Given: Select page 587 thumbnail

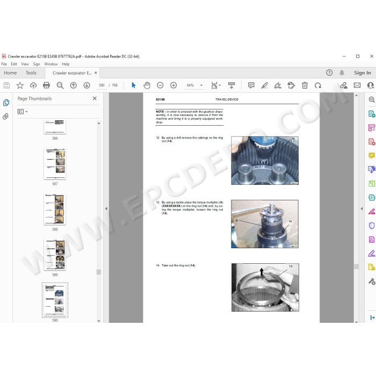Looking at the screenshot, I should [x=55, y=164].
